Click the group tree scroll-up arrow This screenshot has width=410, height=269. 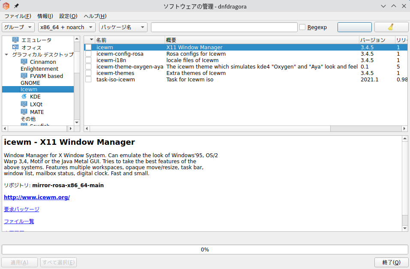77,39
